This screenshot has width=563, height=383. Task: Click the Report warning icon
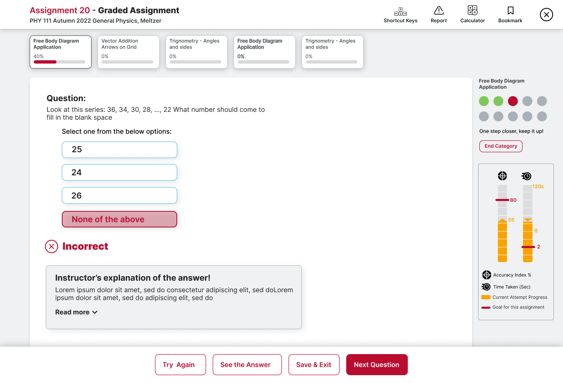point(439,11)
